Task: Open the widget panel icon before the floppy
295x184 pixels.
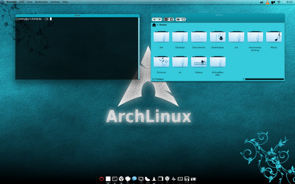Action: click(180, 179)
